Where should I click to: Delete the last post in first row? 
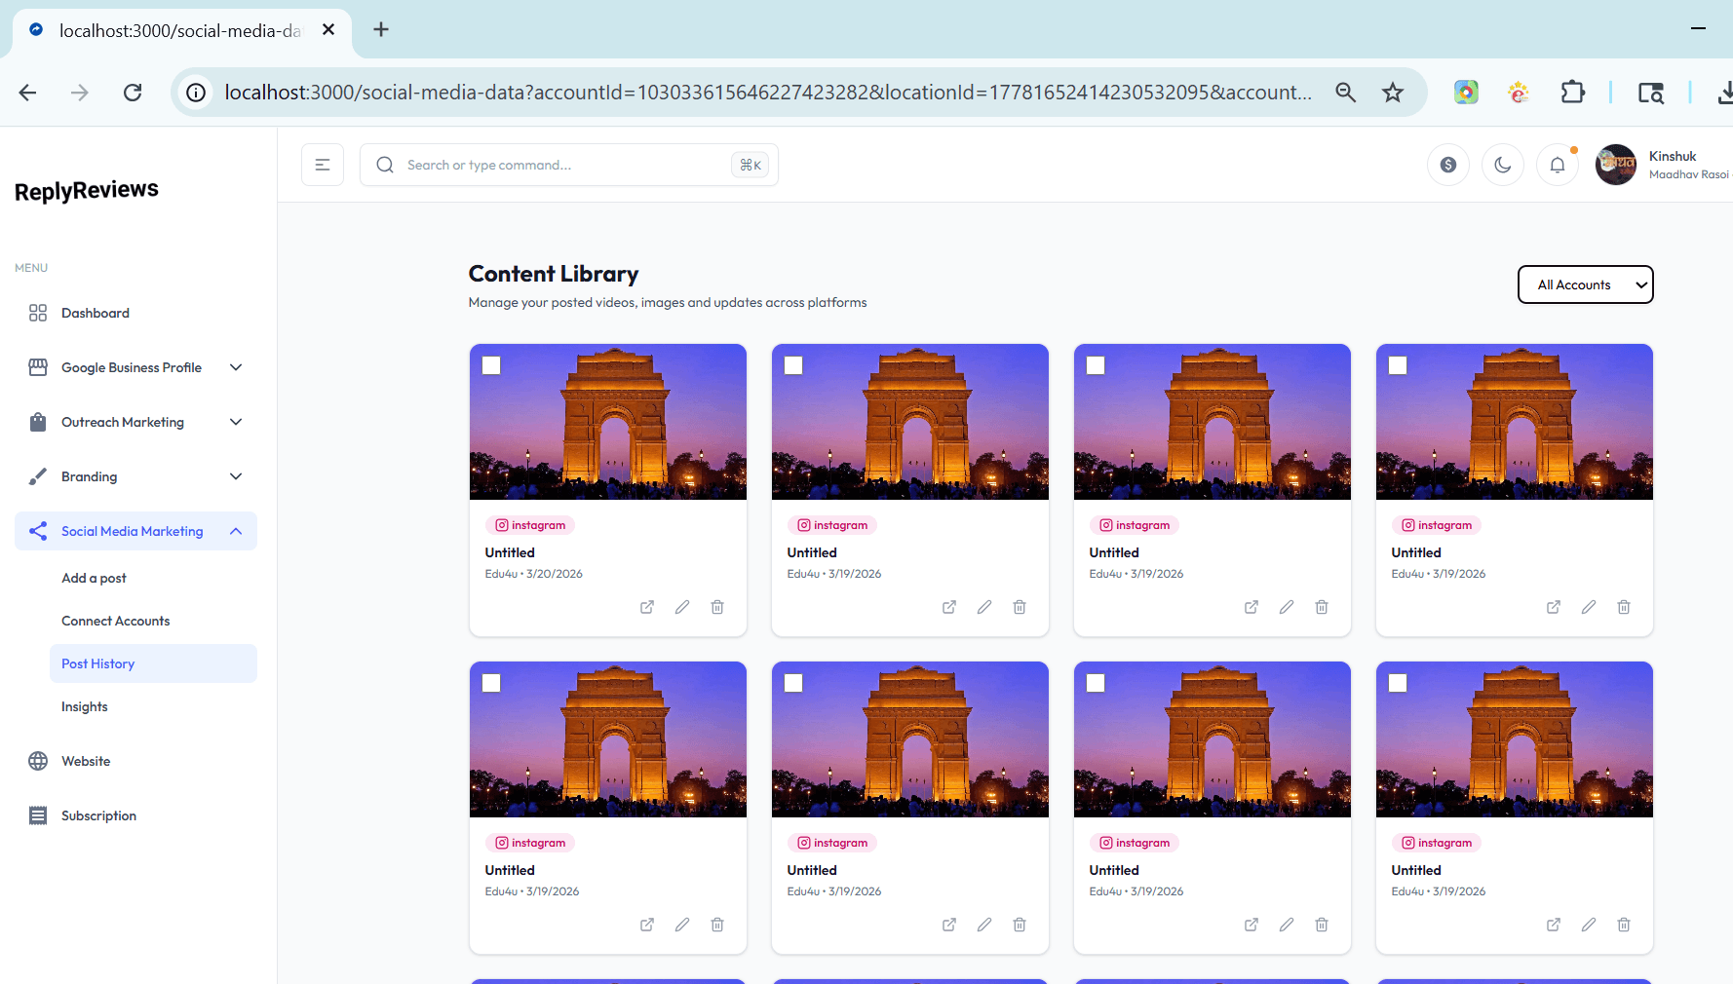(1624, 607)
